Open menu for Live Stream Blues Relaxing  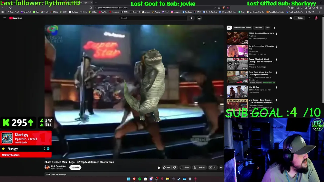click(x=276, y=100)
